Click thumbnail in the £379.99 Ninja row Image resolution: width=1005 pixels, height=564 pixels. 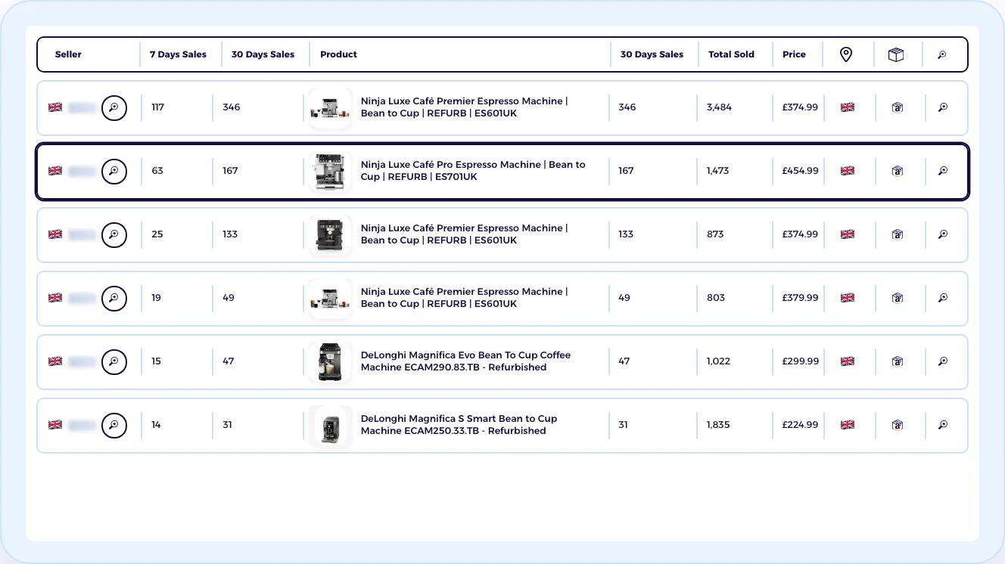click(330, 298)
